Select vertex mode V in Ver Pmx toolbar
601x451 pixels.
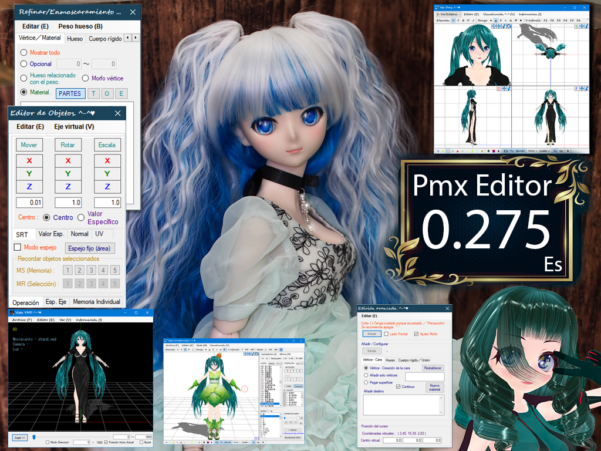point(454,21)
